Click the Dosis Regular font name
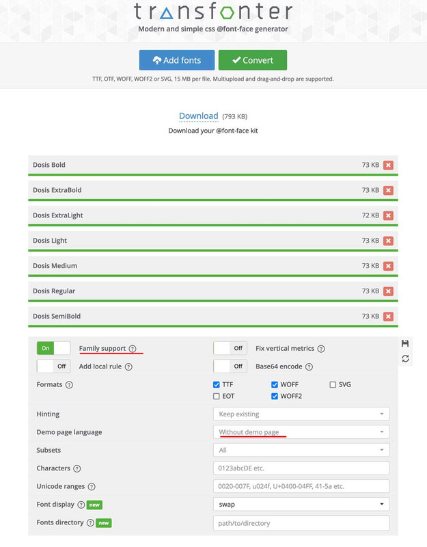427x547 pixels. 54,291
